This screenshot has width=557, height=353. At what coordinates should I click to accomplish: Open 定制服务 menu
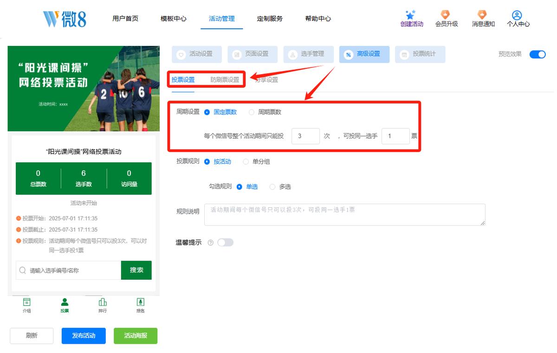click(270, 19)
